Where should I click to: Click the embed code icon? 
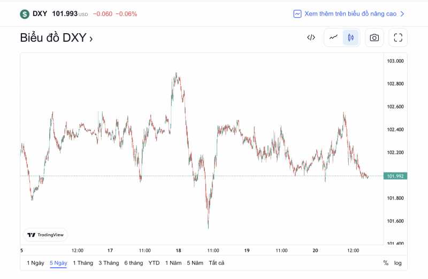coord(311,37)
